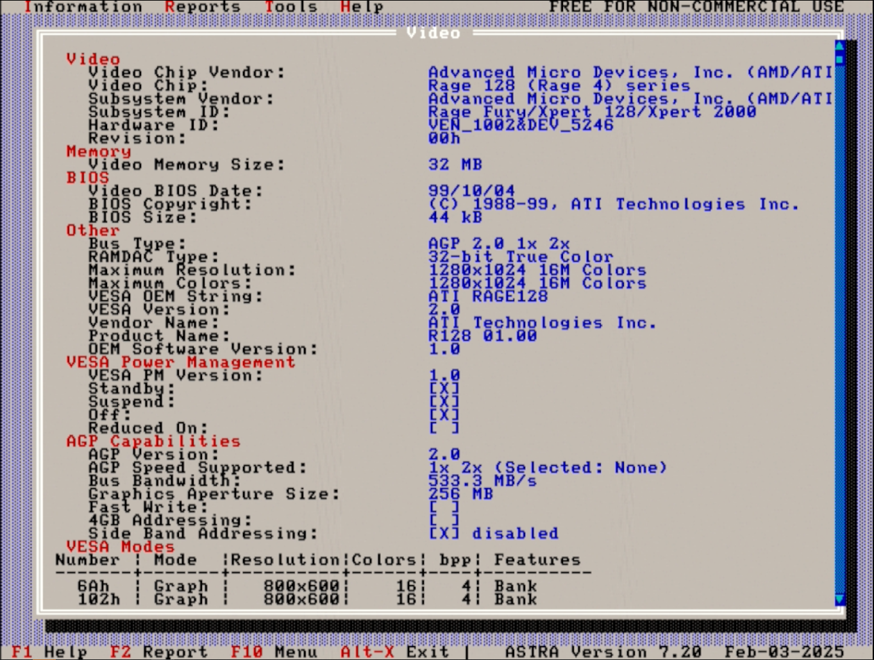874x660 pixels.
Task: Toggle the Standby checkbox
Action: click(444, 389)
